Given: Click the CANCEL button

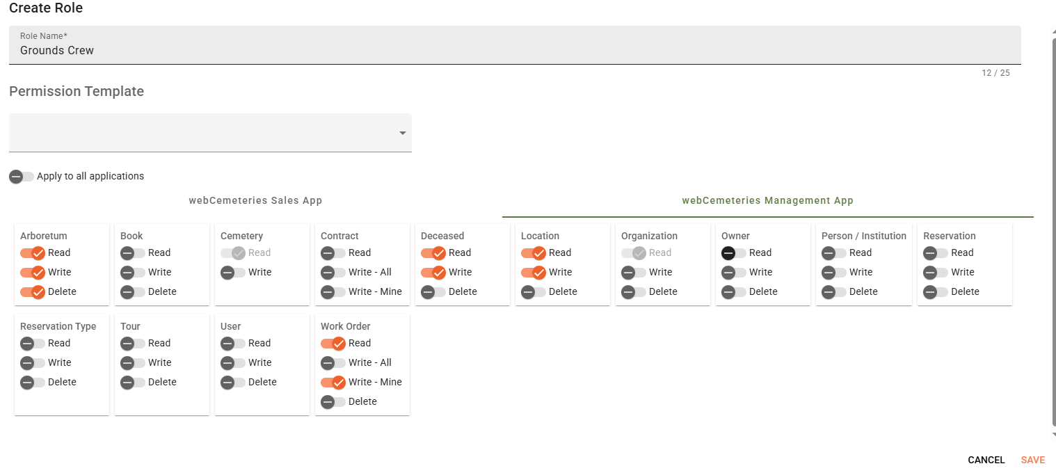Looking at the screenshot, I should 986,460.
